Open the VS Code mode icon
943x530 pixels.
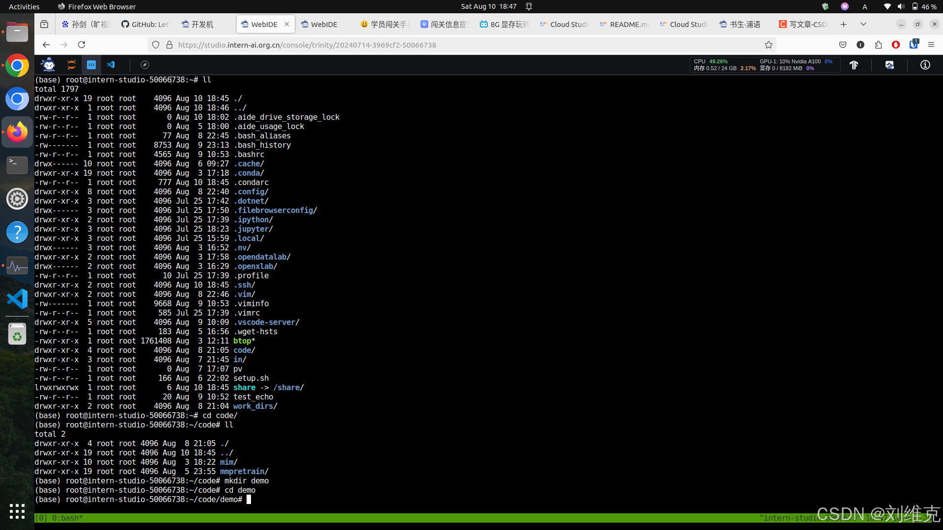111,65
